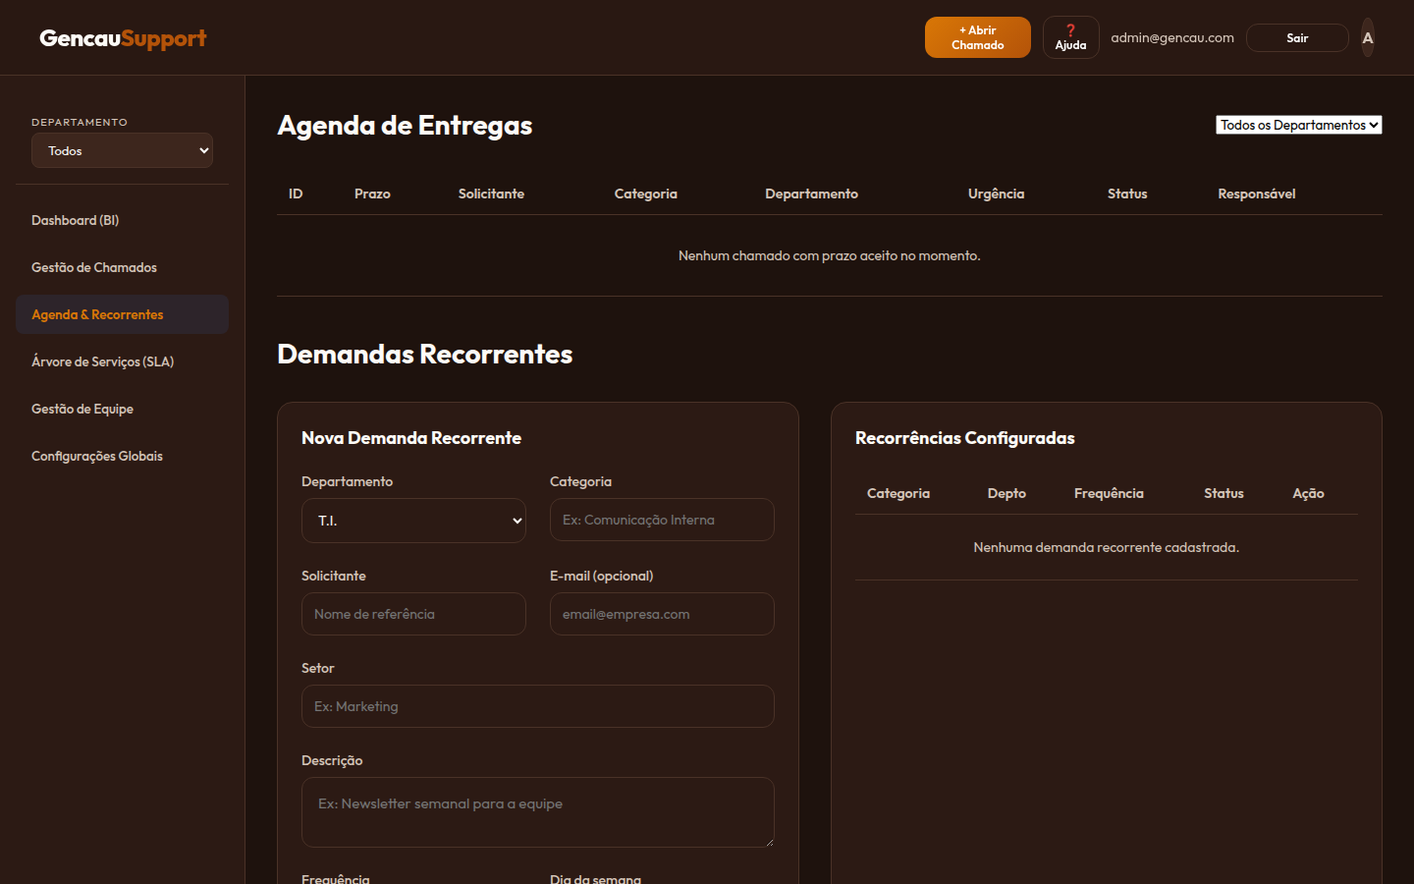Focus the Setor 'Ex: Marketing' field

pyautogui.click(x=538, y=706)
